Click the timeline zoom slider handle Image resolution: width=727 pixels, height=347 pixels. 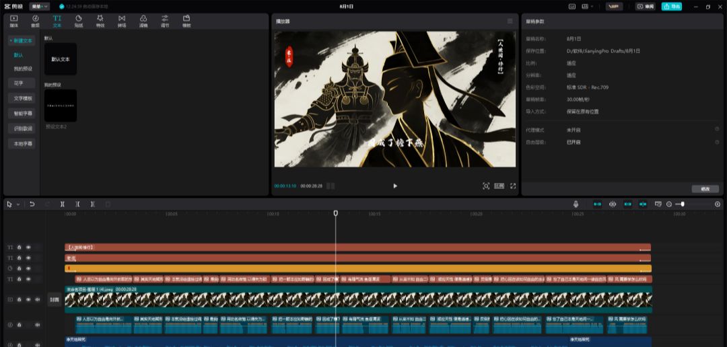pyautogui.click(x=683, y=204)
